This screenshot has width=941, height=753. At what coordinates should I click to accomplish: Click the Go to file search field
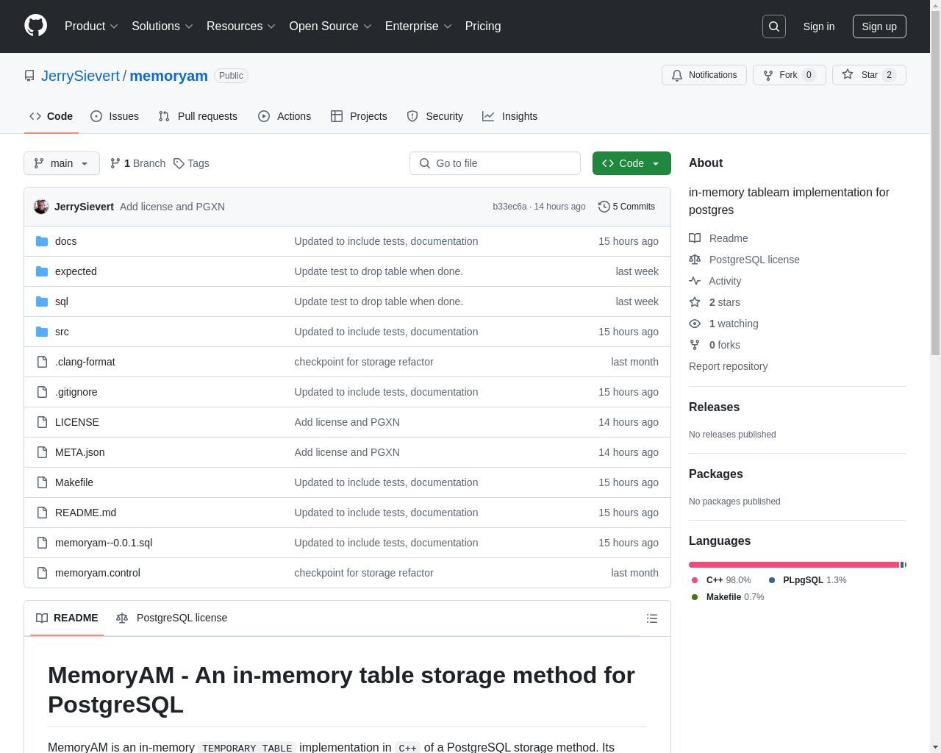coord(495,163)
